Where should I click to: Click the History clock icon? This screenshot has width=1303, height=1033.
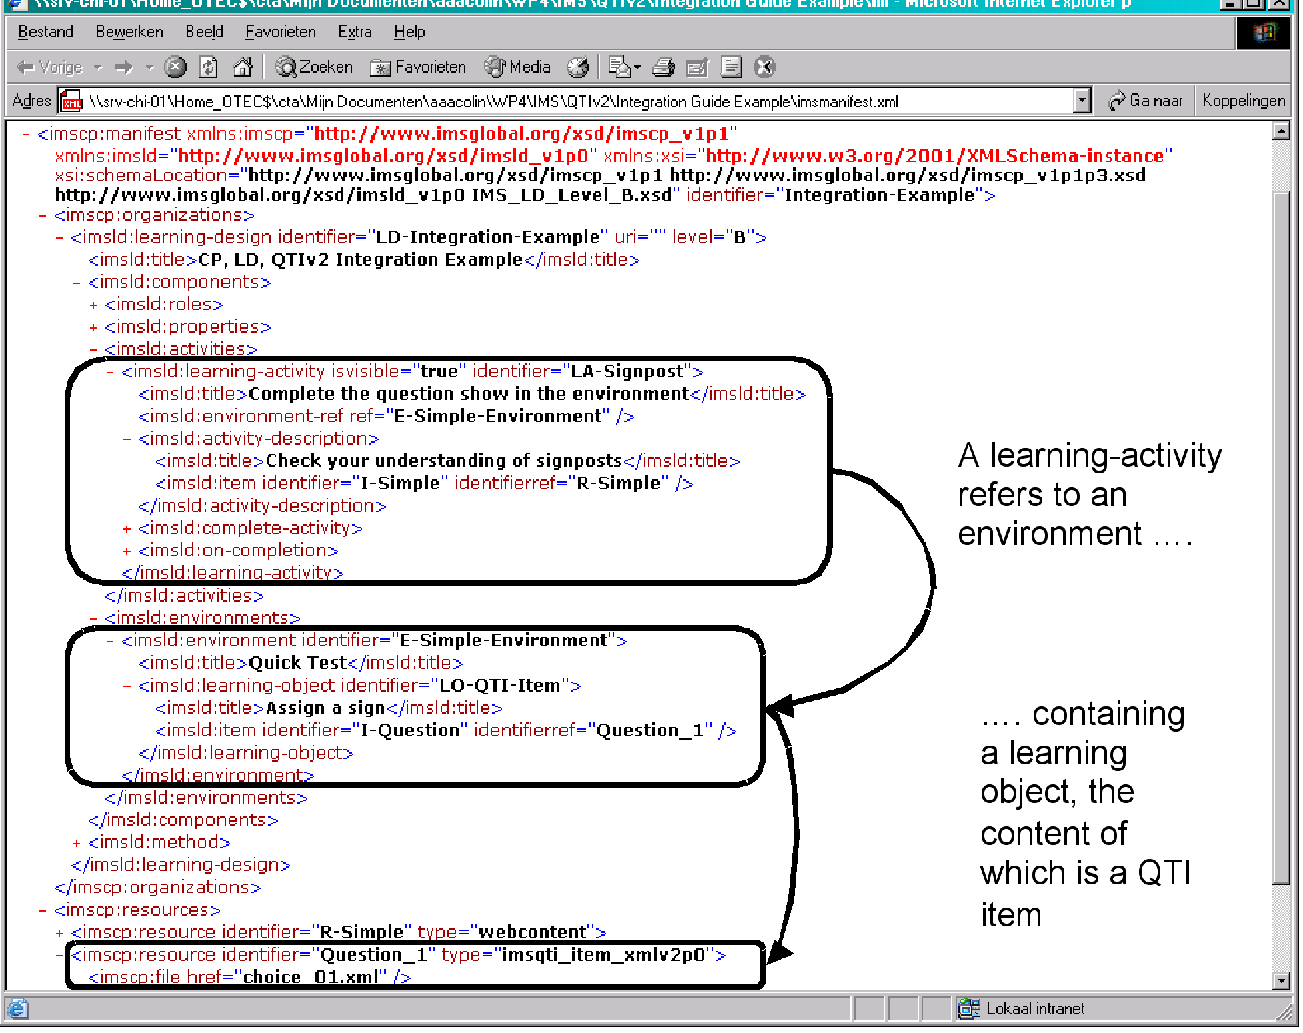coord(578,67)
